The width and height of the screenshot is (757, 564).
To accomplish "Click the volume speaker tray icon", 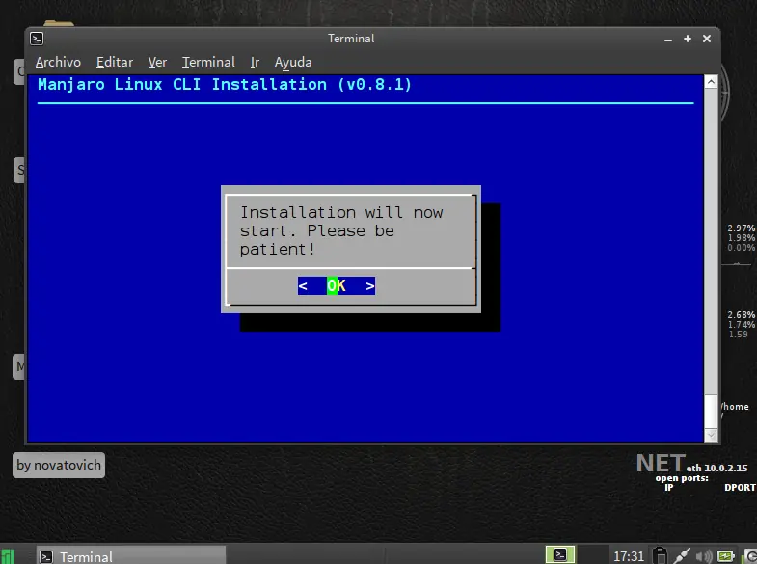I will pyautogui.click(x=704, y=556).
